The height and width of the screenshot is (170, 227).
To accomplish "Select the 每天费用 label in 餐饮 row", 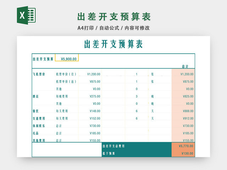I will pos(62,111).
